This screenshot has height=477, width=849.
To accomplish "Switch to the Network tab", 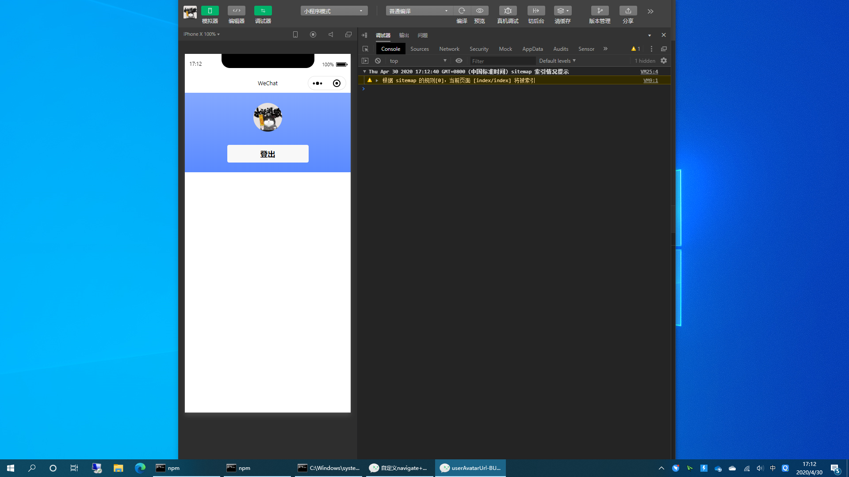I will 449,49.
